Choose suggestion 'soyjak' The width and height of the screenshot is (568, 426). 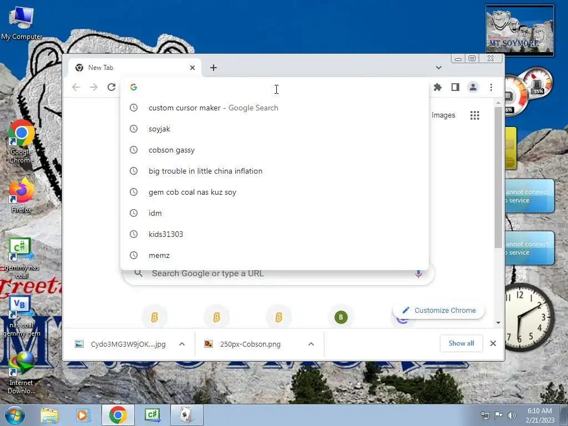(x=274, y=129)
